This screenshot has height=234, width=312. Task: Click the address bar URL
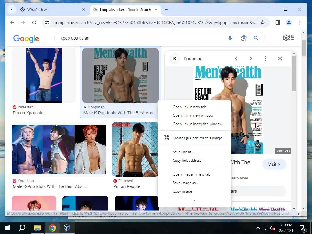[x=155, y=23]
